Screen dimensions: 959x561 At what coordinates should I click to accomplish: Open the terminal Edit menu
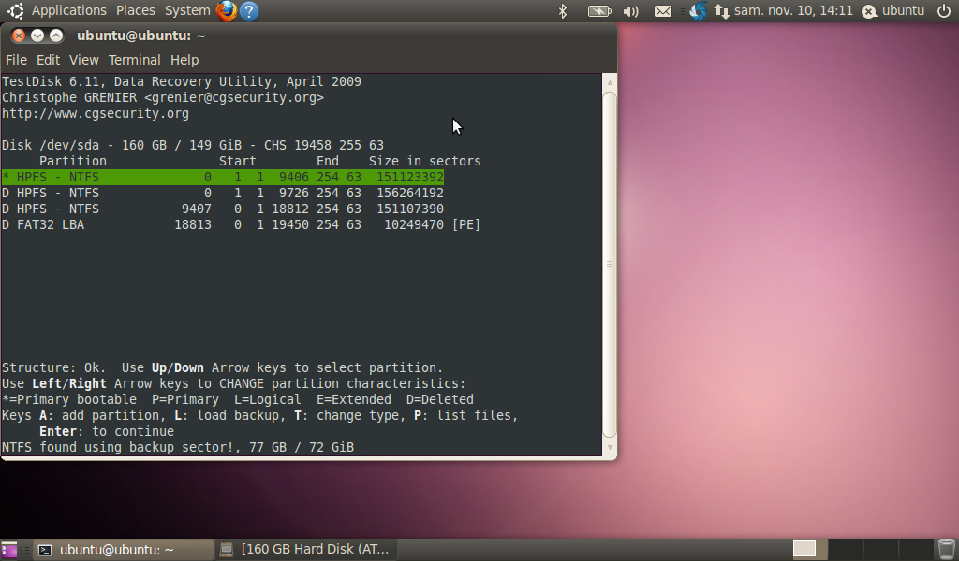48,60
